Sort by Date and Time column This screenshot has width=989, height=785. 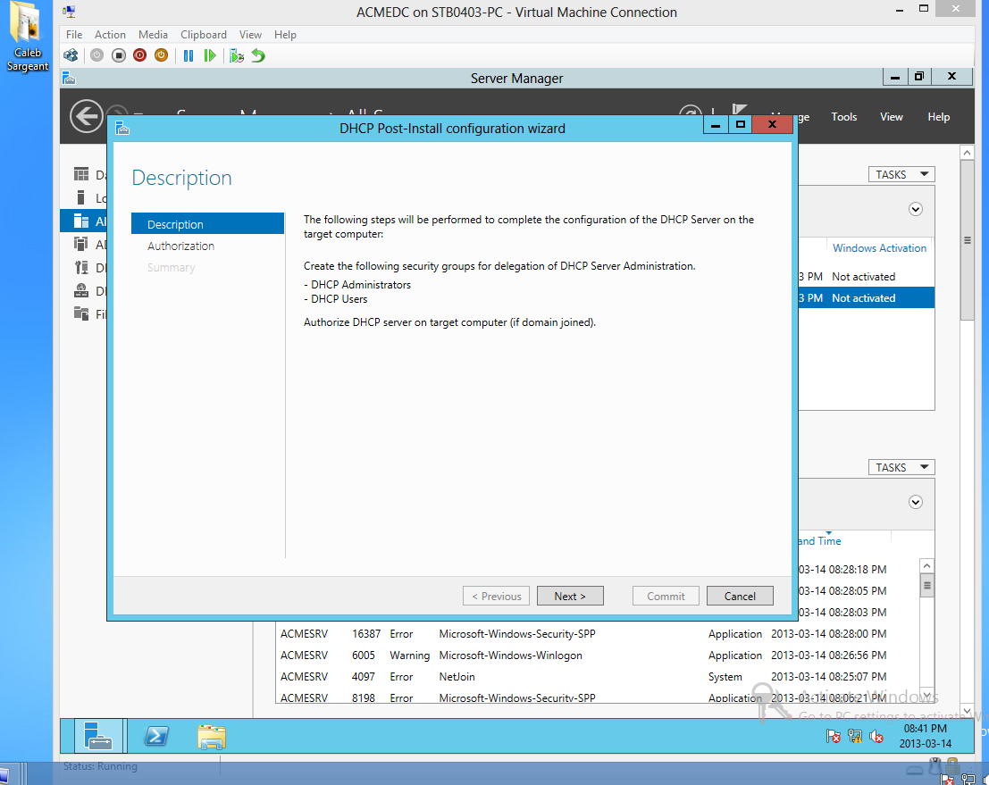(818, 541)
